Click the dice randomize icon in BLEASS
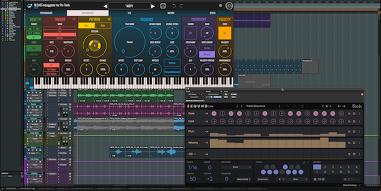The width and height of the screenshot is (381, 191). click(163, 6)
